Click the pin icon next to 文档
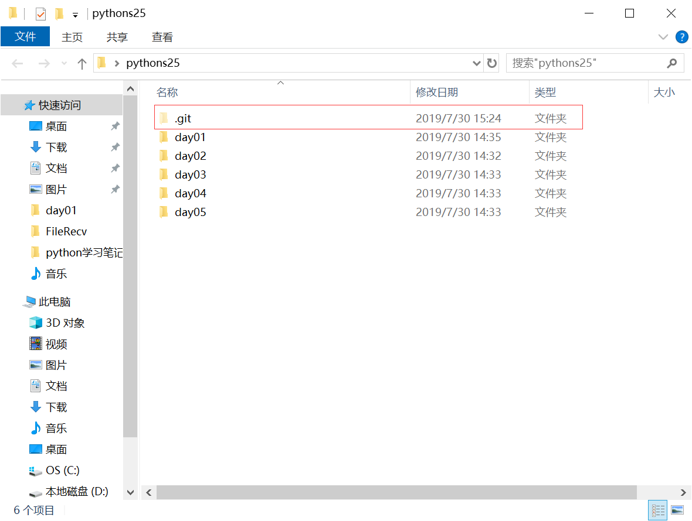The image size is (692, 521). pos(115,168)
